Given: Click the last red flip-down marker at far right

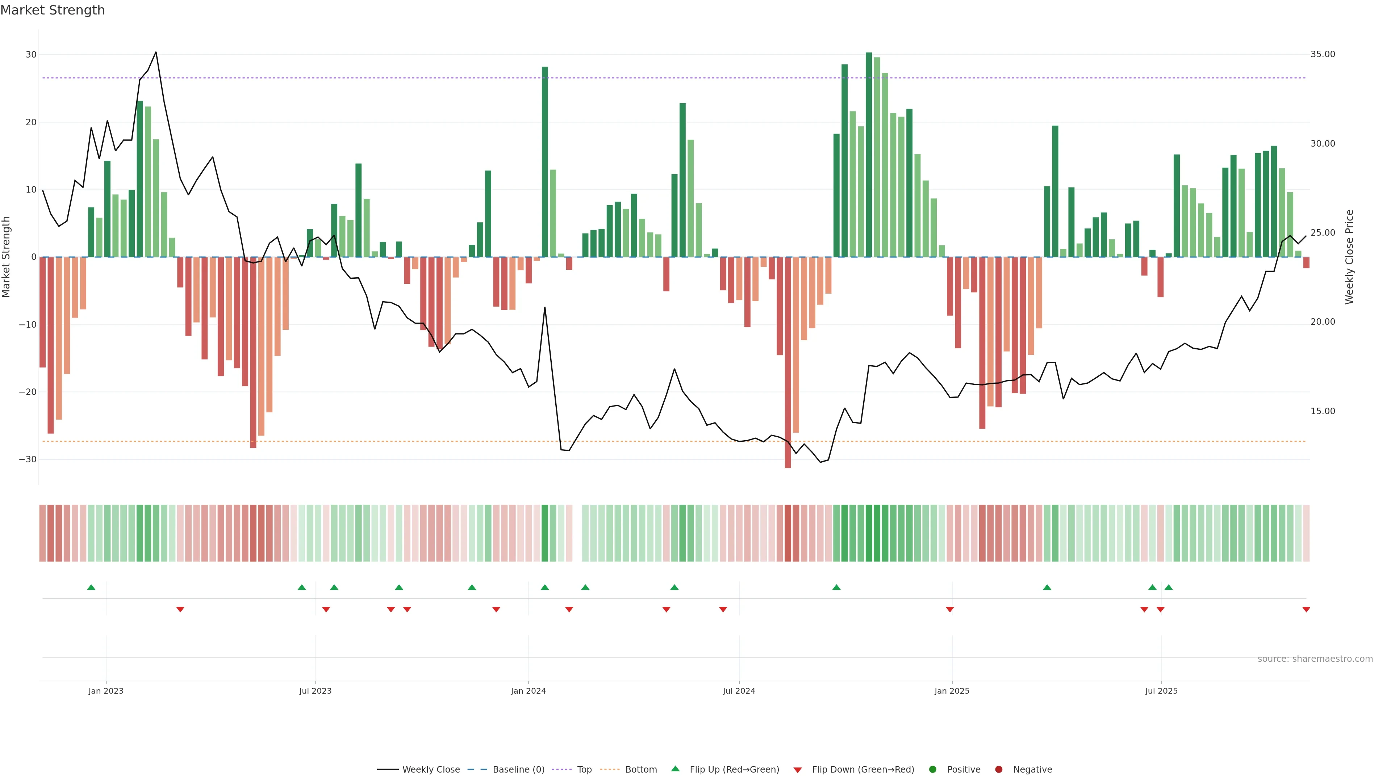Looking at the screenshot, I should tap(1306, 609).
